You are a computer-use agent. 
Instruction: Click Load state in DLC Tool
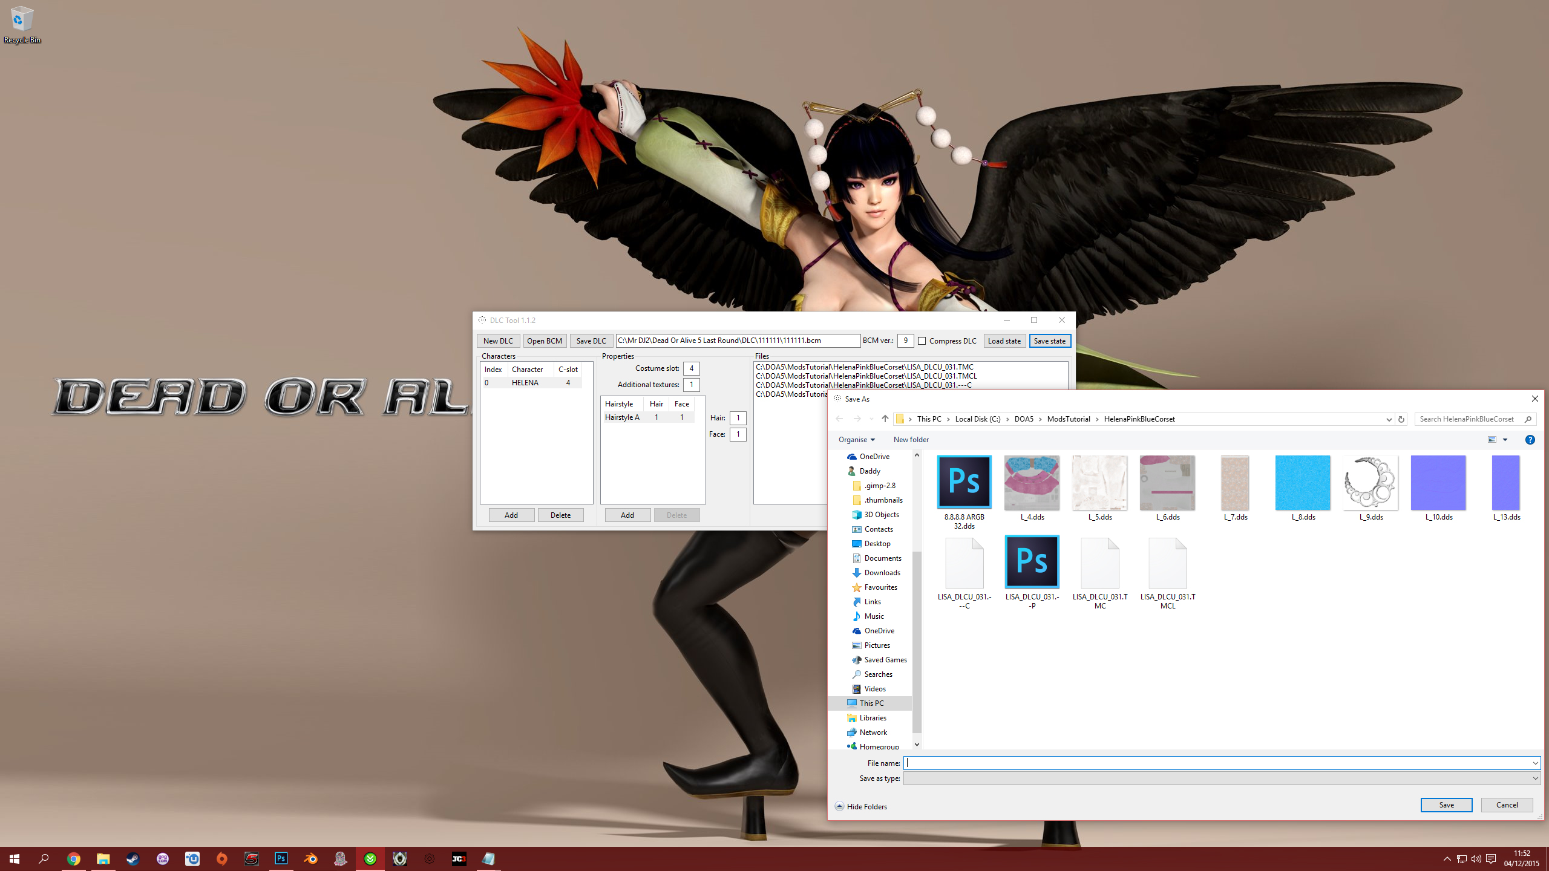pyautogui.click(x=1004, y=341)
